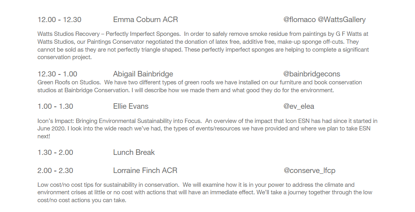Click the Green Roofs on Studios description
This screenshot has width=415, height=212.
(x=200, y=86)
